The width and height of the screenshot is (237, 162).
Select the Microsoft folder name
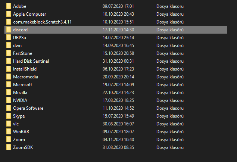tap(23, 85)
